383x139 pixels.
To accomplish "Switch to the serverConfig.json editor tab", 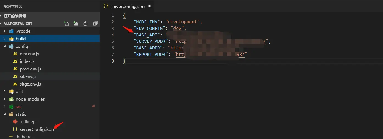I will (127, 6).
